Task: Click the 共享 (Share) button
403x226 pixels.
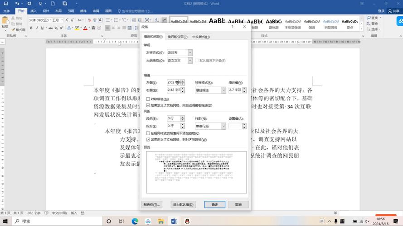Action: click(x=394, y=11)
